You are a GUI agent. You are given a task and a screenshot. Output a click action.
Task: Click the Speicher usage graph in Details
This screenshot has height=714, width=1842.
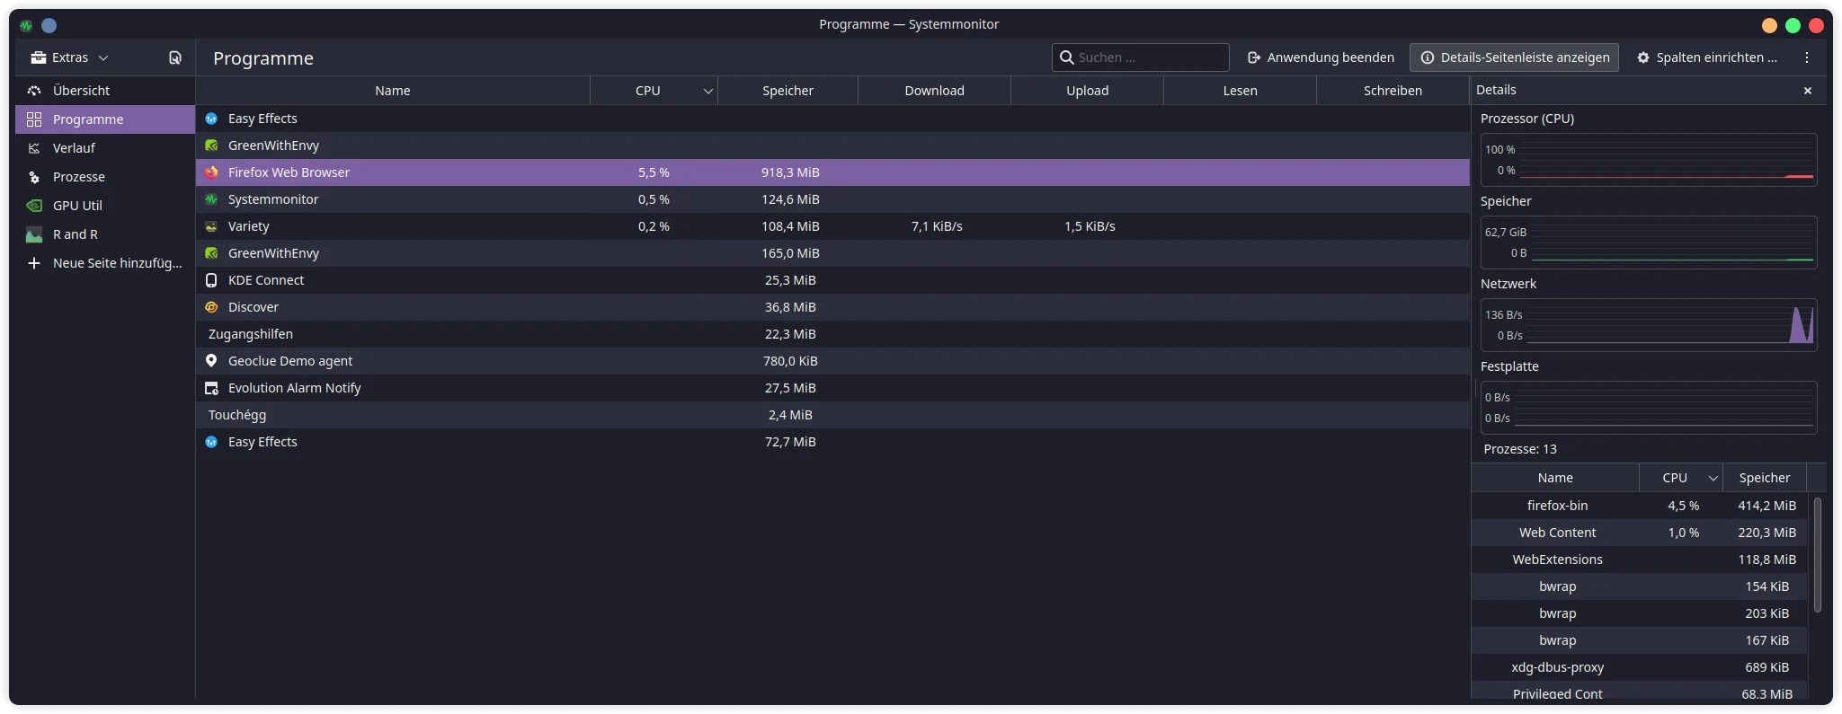point(1649,242)
